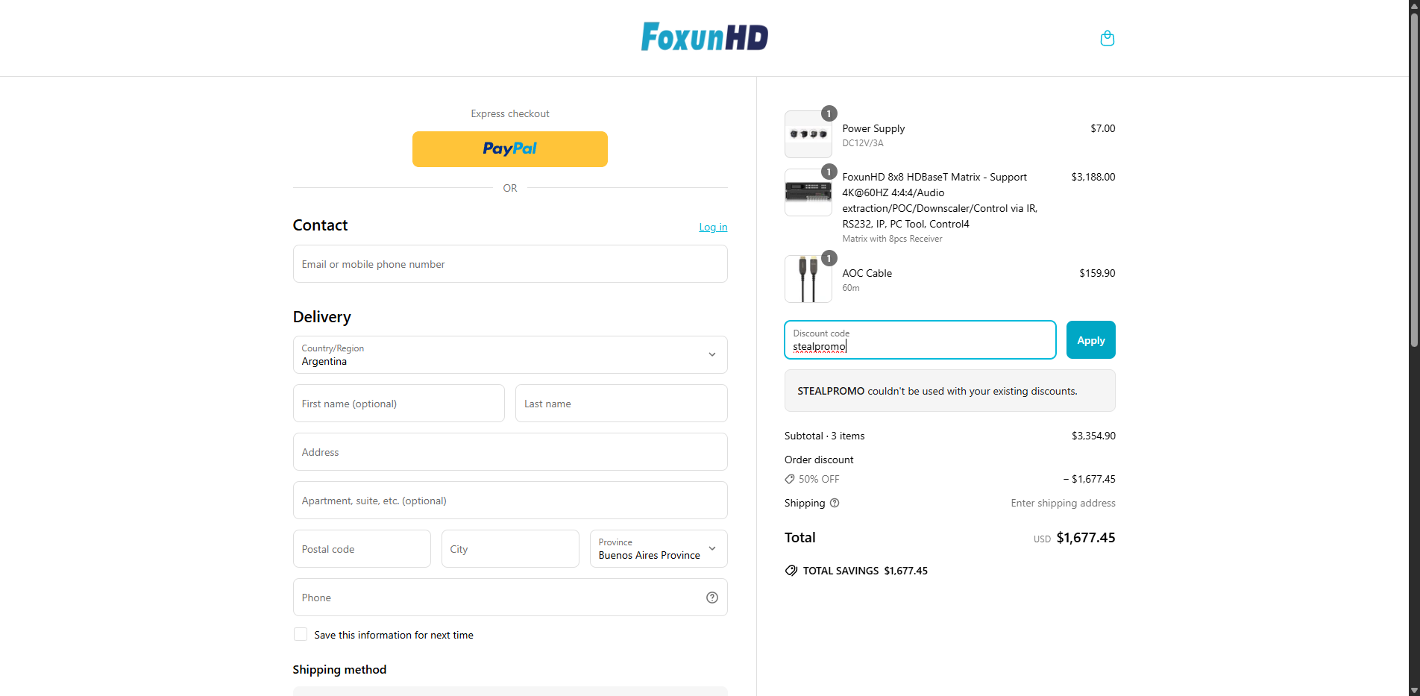This screenshot has width=1420, height=696.
Task: Click the HDBaseT Matrix product thumbnail
Action: [808, 192]
